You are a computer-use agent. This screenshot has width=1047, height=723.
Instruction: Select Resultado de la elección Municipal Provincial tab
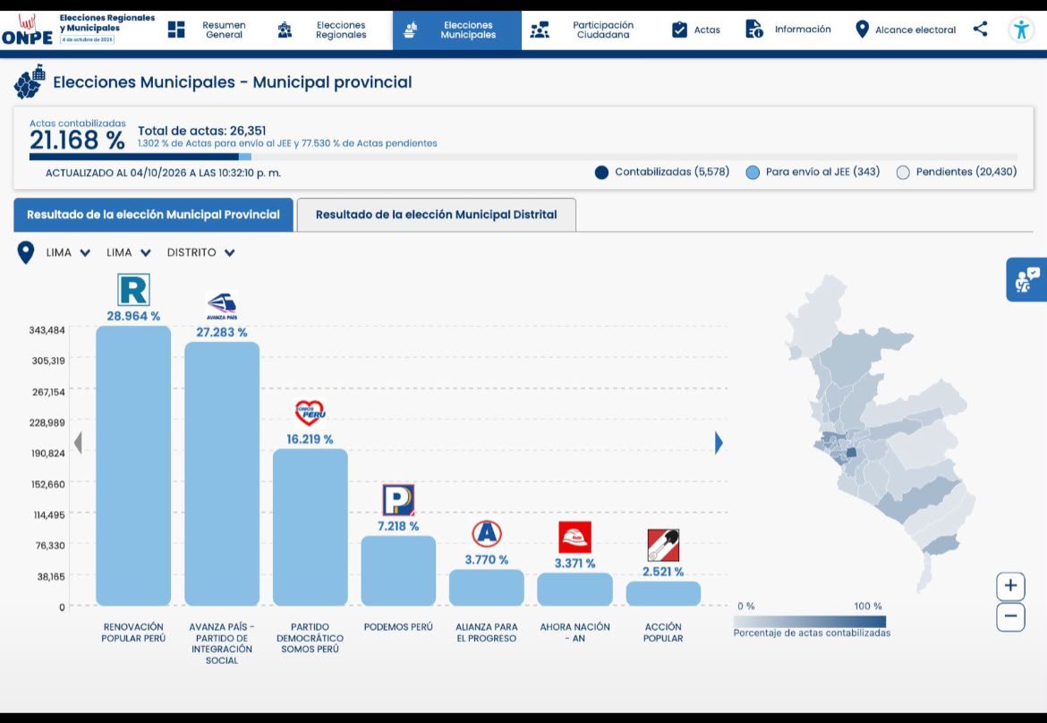153,215
